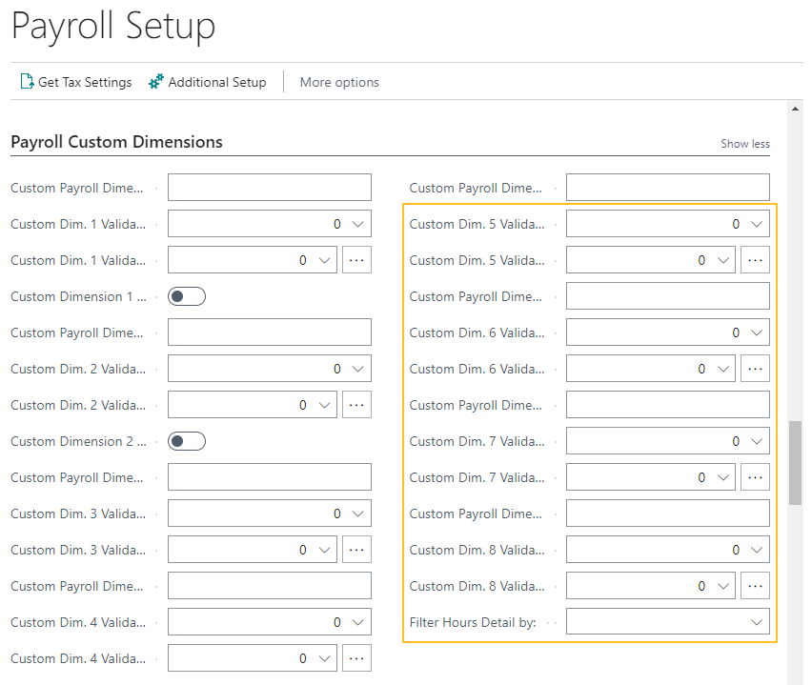Open ellipsis lookup beside Custom Dim. 8 Validation
The height and width of the screenshot is (685, 812).
[x=755, y=586]
